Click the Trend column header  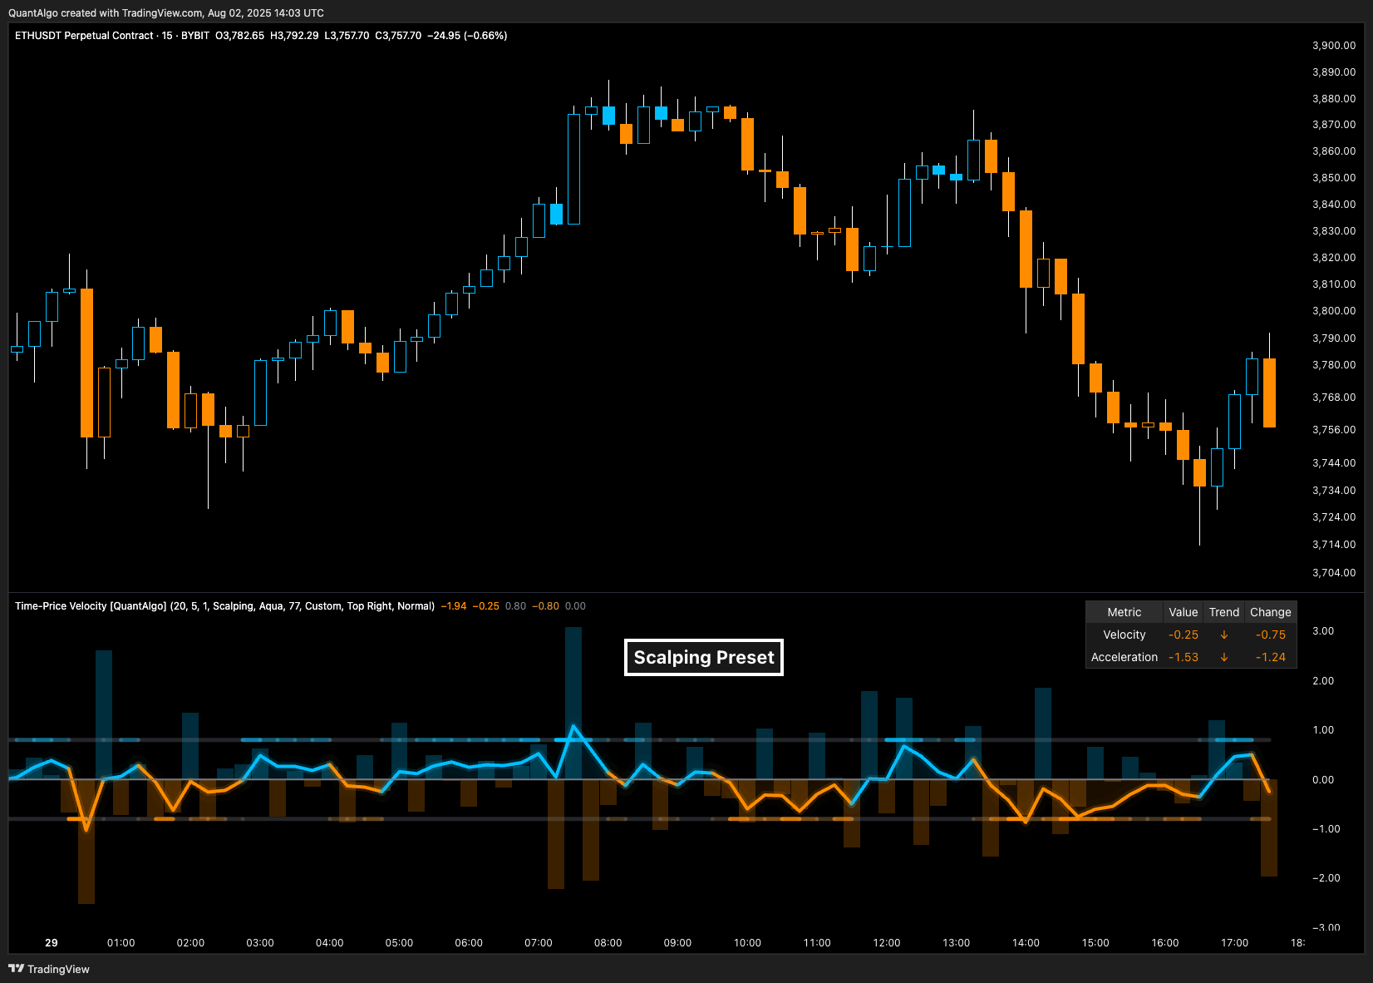pos(1224,612)
